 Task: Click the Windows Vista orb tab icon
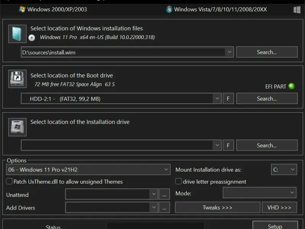click(x=169, y=9)
